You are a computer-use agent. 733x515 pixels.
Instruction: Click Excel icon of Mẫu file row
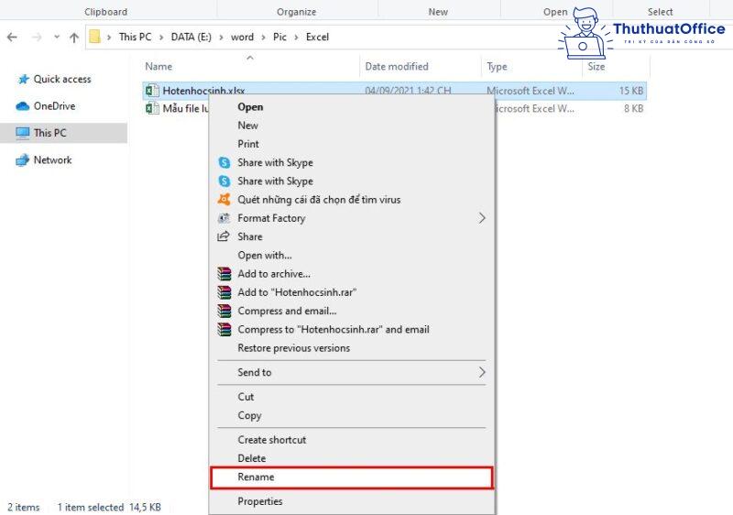[x=151, y=108]
